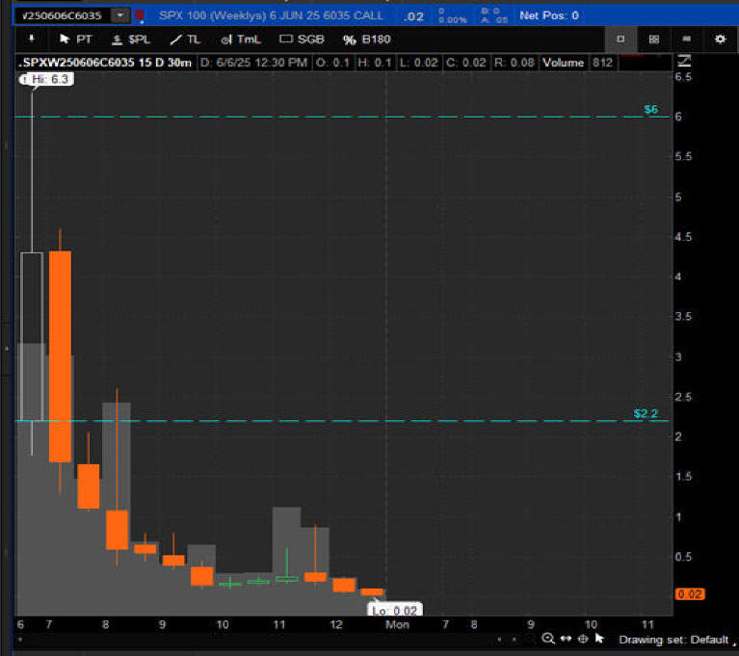This screenshot has height=656, width=739.
Task: Click the Volume study label
Action: click(x=563, y=63)
